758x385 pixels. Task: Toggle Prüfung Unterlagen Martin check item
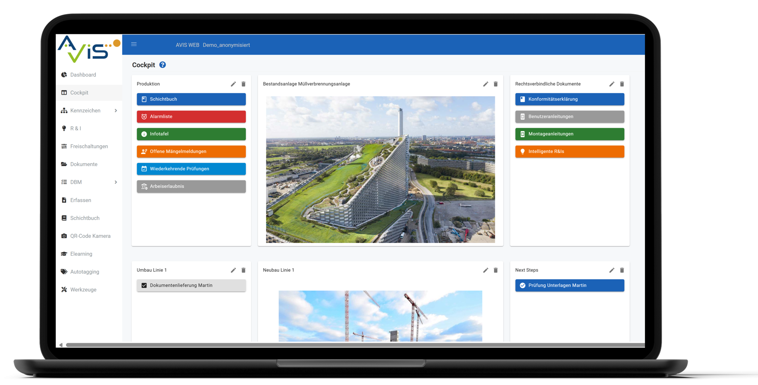point(523,286)
